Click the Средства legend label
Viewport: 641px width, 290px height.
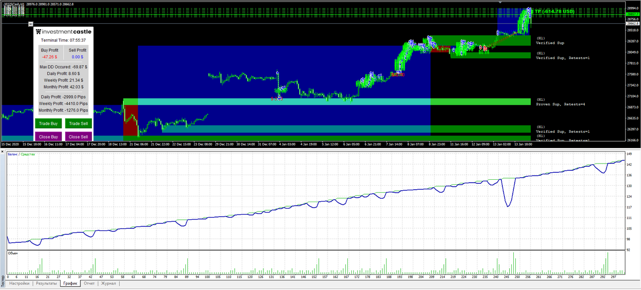28,155
